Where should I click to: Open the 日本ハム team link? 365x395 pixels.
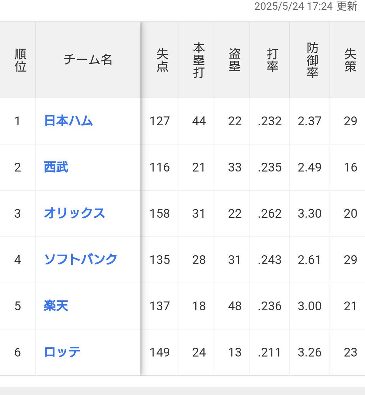(69, 121)
